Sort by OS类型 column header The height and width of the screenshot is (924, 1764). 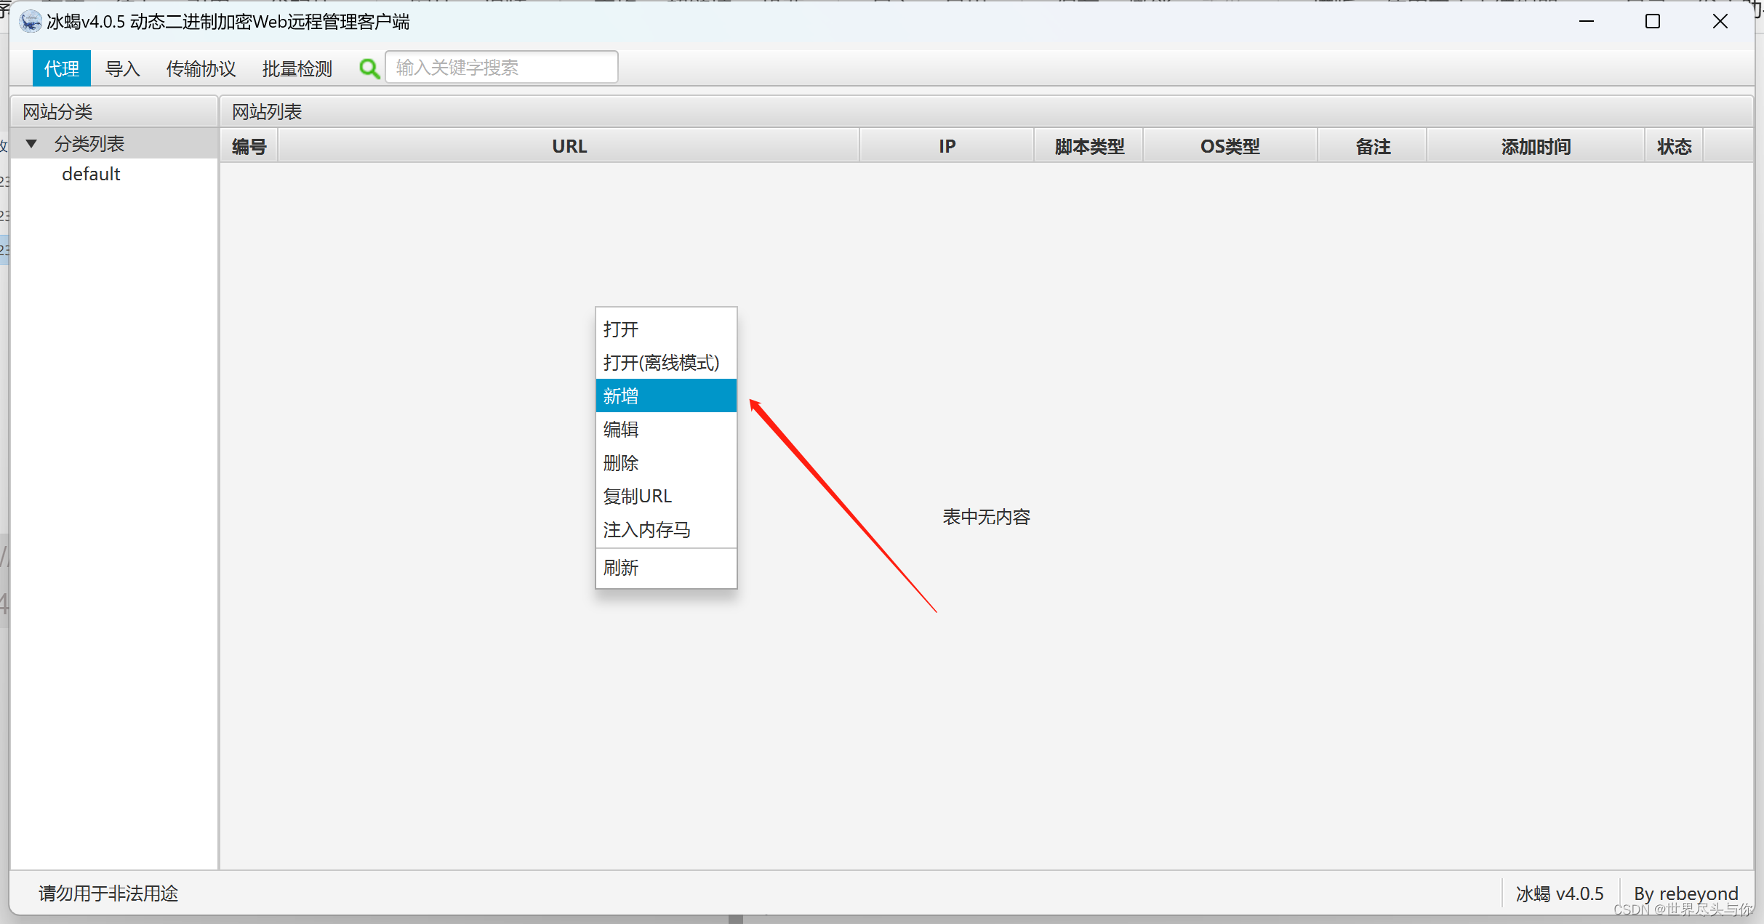pos(1230,146)
